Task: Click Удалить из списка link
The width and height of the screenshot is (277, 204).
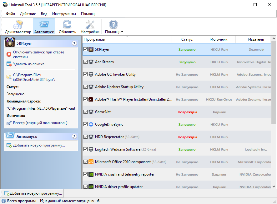Action: (28, 64)
